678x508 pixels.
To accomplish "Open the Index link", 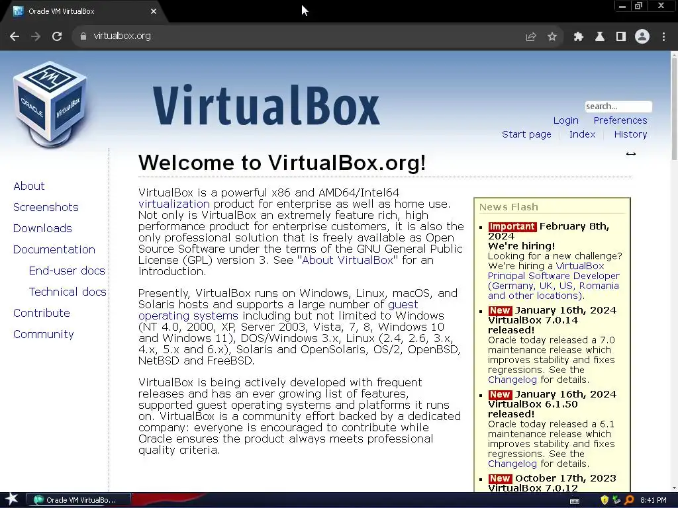I will click(x=582, y=134).
